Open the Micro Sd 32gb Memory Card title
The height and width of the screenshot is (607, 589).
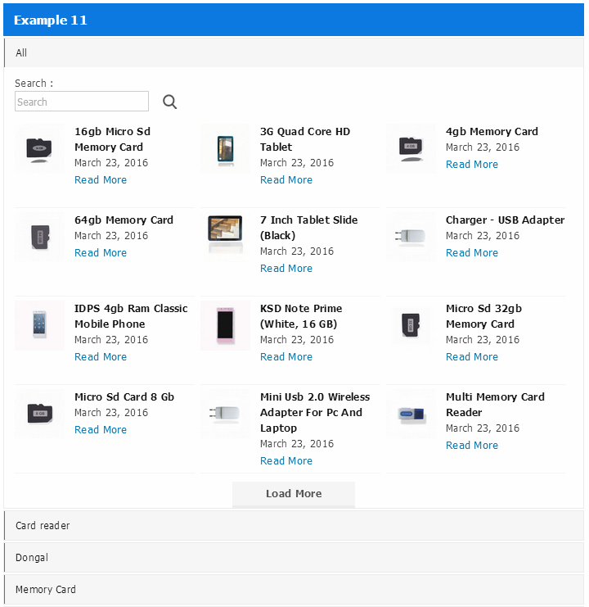pos(483,316)
